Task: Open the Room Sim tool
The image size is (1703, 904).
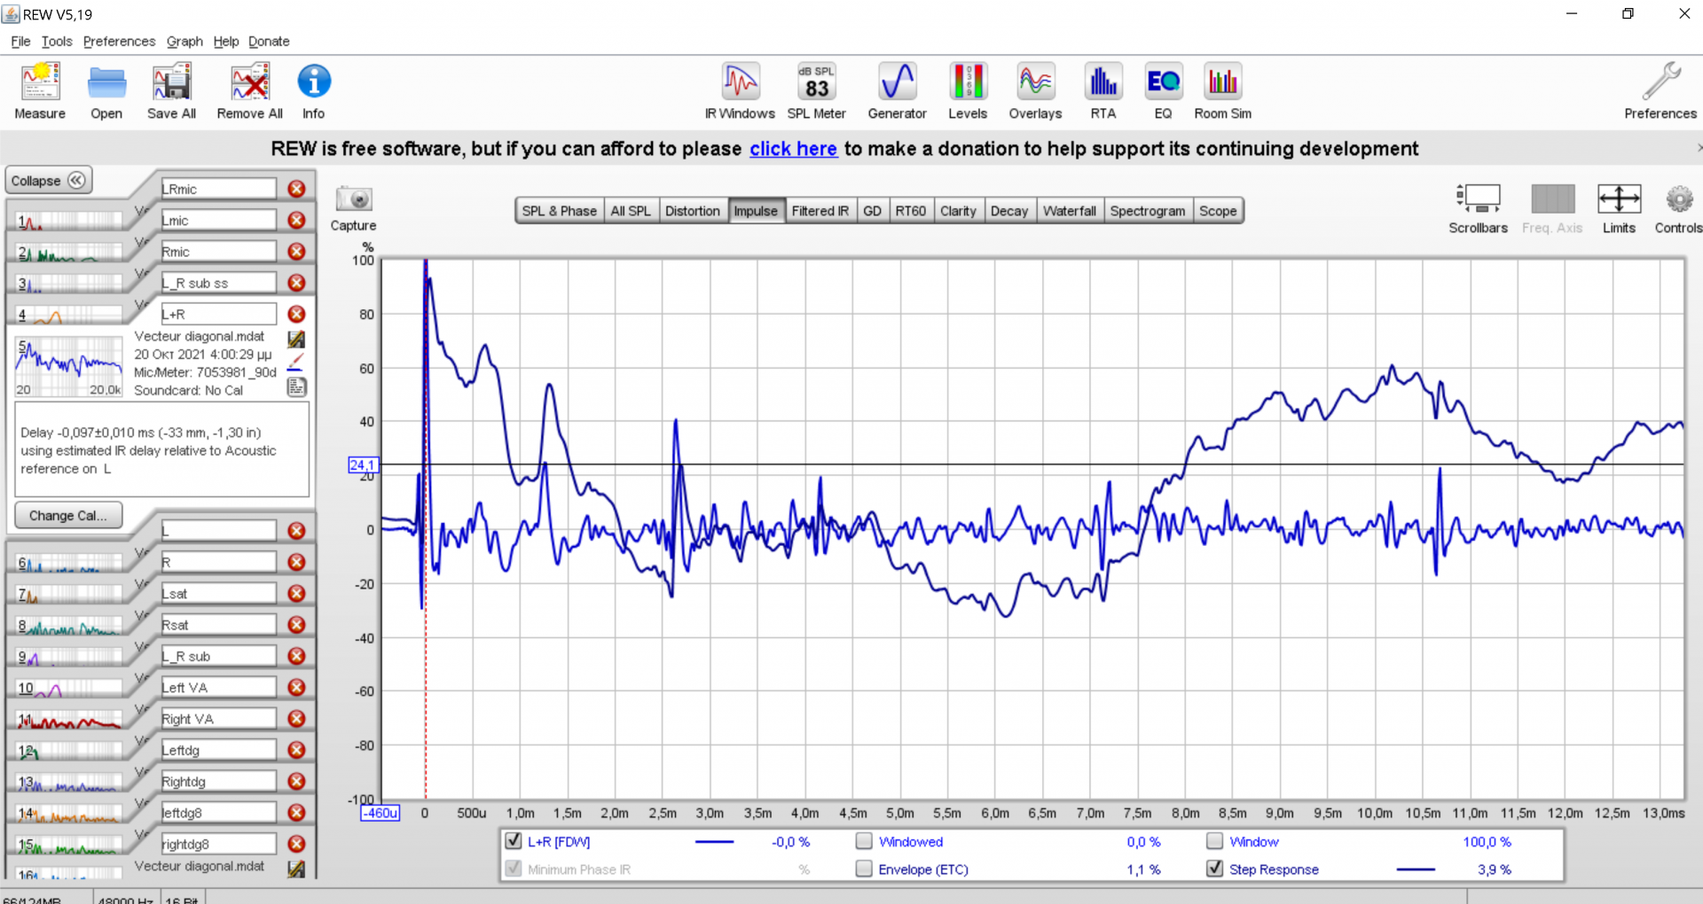Action: [1222, 90]
